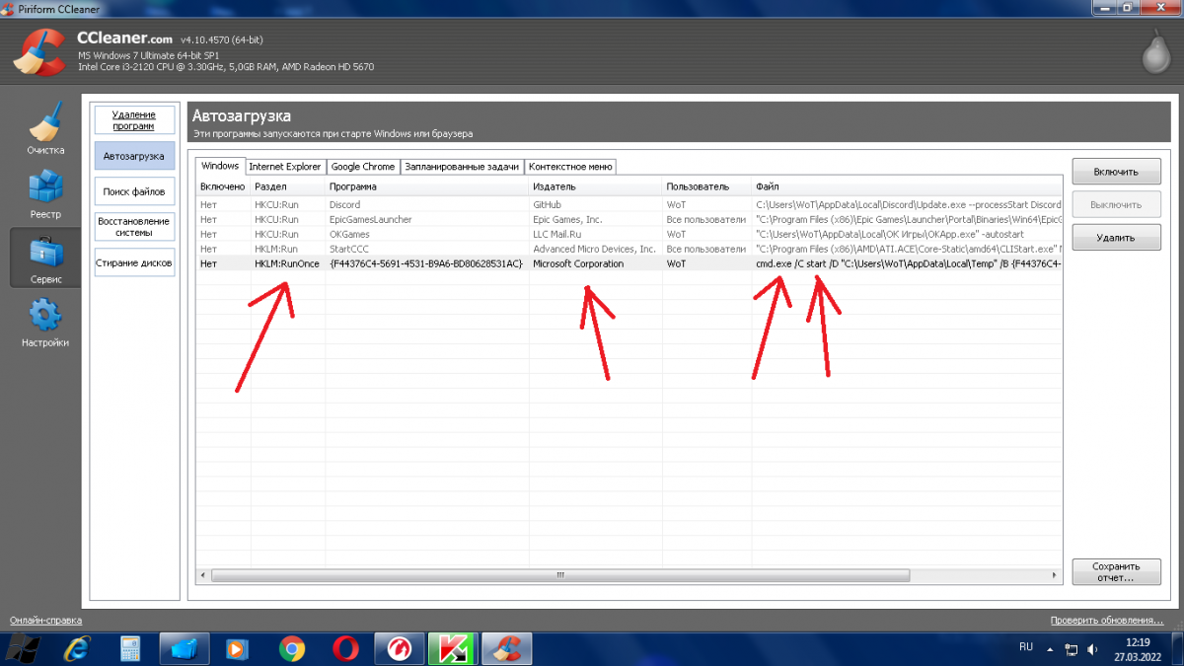Select the Сервис (Tools) section icon
Screen dimensions: 1184x666
coord(45,258)
